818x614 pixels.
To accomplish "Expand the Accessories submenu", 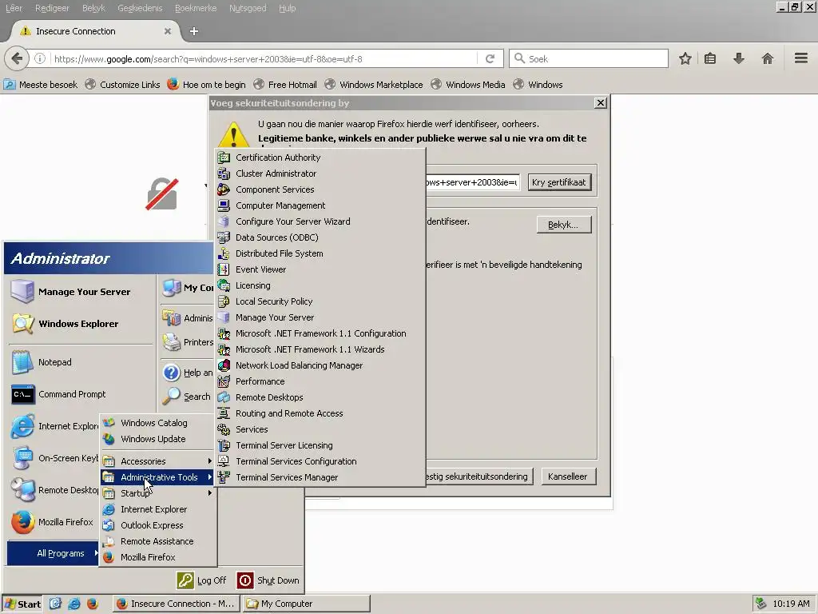I will 157,461.
